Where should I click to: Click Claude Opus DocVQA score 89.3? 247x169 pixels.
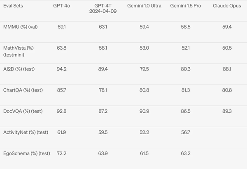tap(227, 111)
